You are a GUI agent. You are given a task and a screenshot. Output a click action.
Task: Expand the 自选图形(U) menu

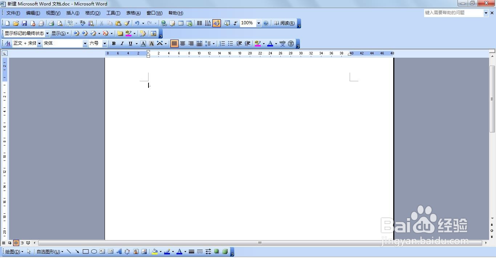click(x=50, y=251)
